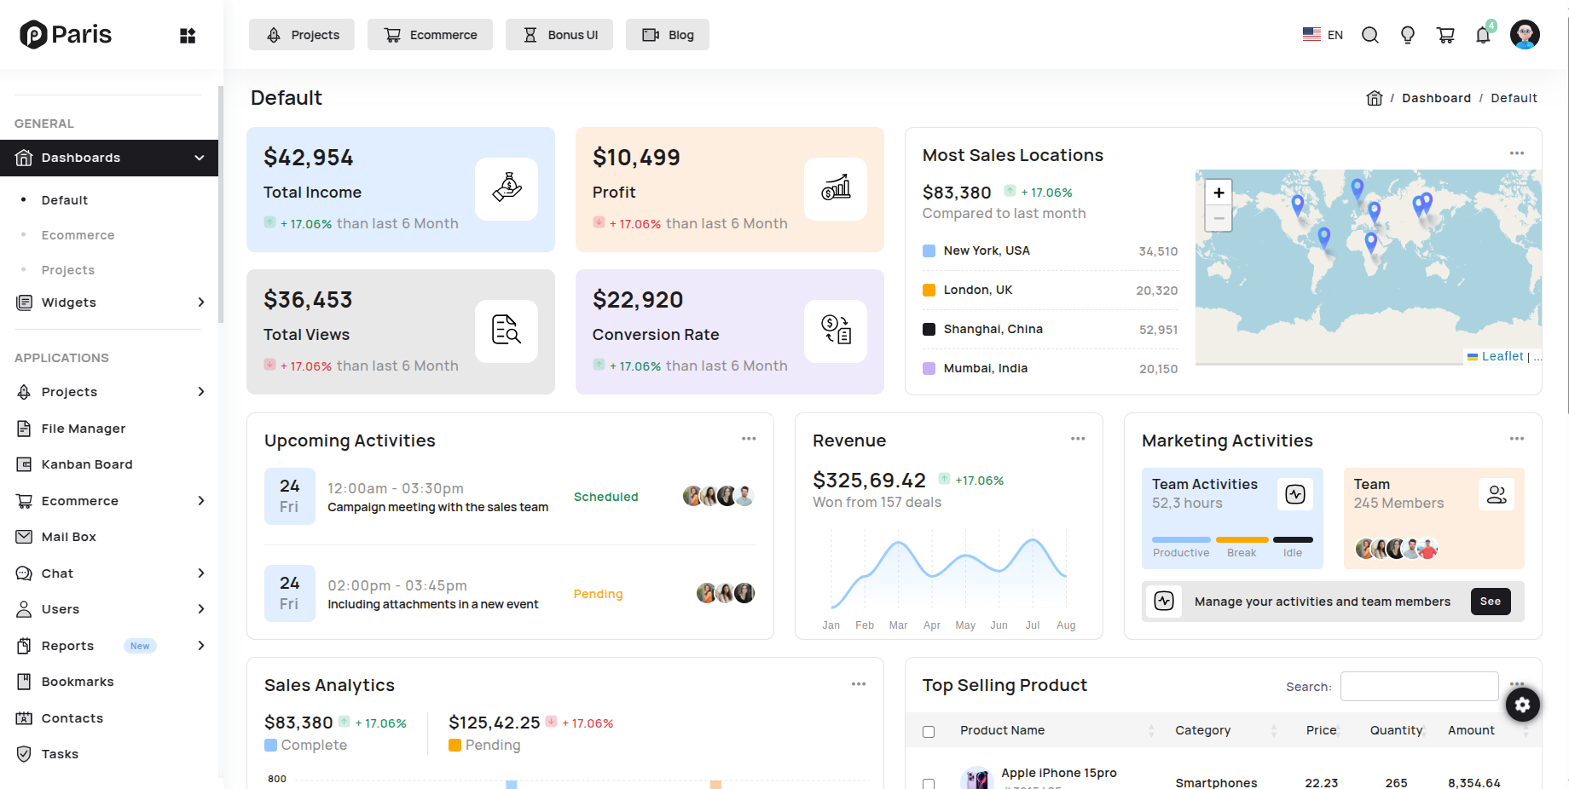
Task: Select all products via header checkbox
Action: tap(928, 730)
